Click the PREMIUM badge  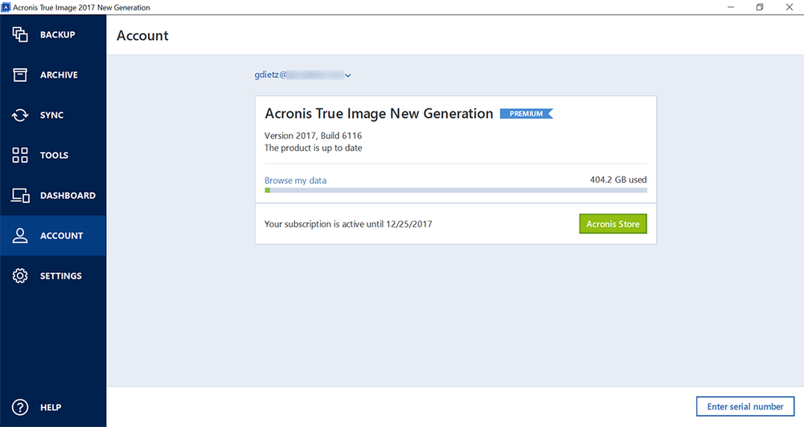coord(526,114)
